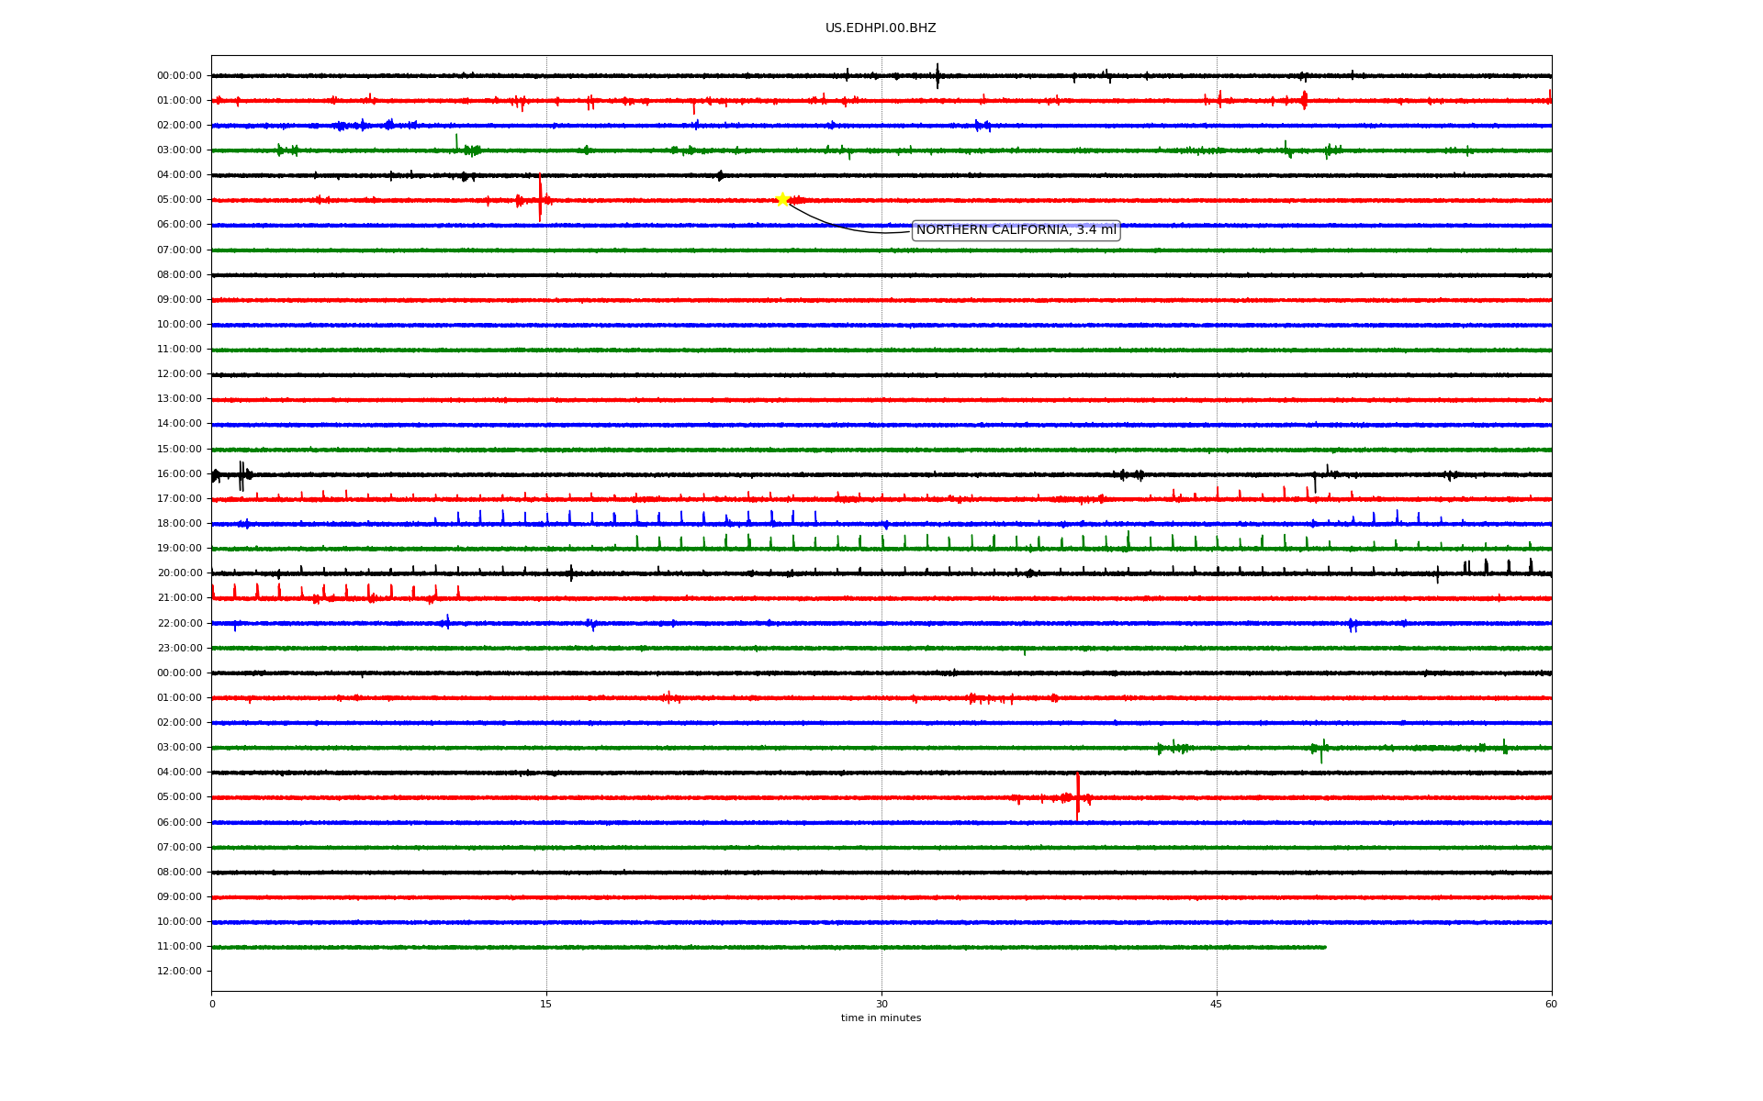Viewport: 1763px width, 1101px height.
Task: Click the 15 tick label on x-axis
Action: [546, 1005]
